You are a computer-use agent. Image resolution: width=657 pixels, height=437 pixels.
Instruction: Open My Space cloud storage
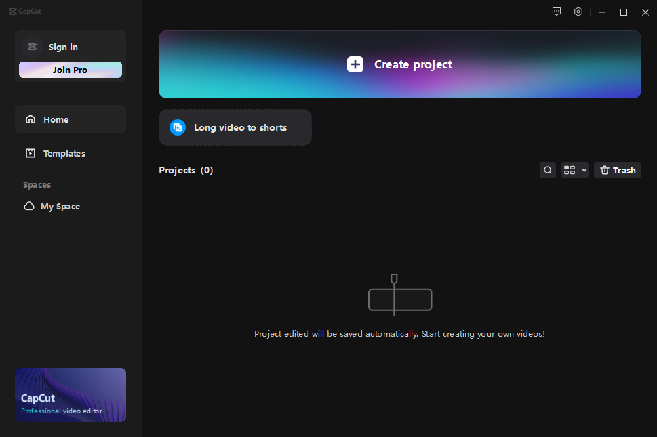[71, 207]
